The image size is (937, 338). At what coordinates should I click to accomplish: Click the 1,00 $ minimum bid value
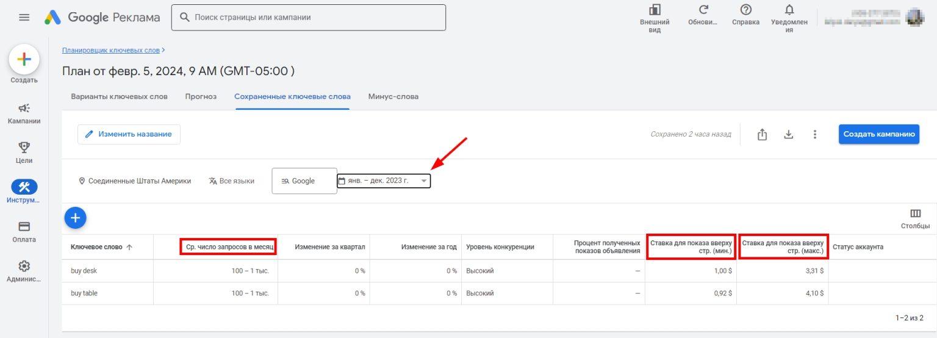pyautogui.click(x=722, y=271)
